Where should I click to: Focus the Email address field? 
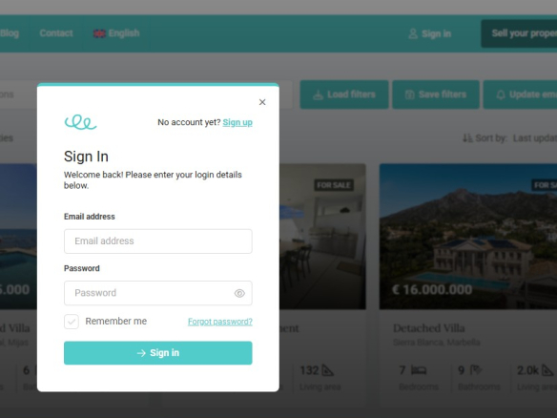(158, 241)
